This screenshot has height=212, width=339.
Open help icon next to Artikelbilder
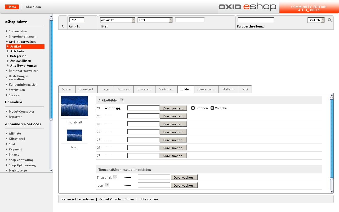point(122,100)
